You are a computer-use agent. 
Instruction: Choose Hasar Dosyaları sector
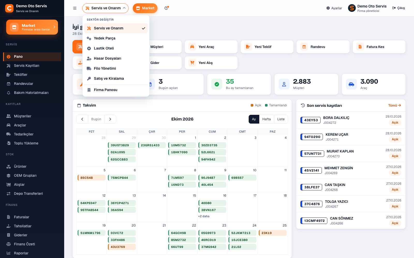(116, 58)
